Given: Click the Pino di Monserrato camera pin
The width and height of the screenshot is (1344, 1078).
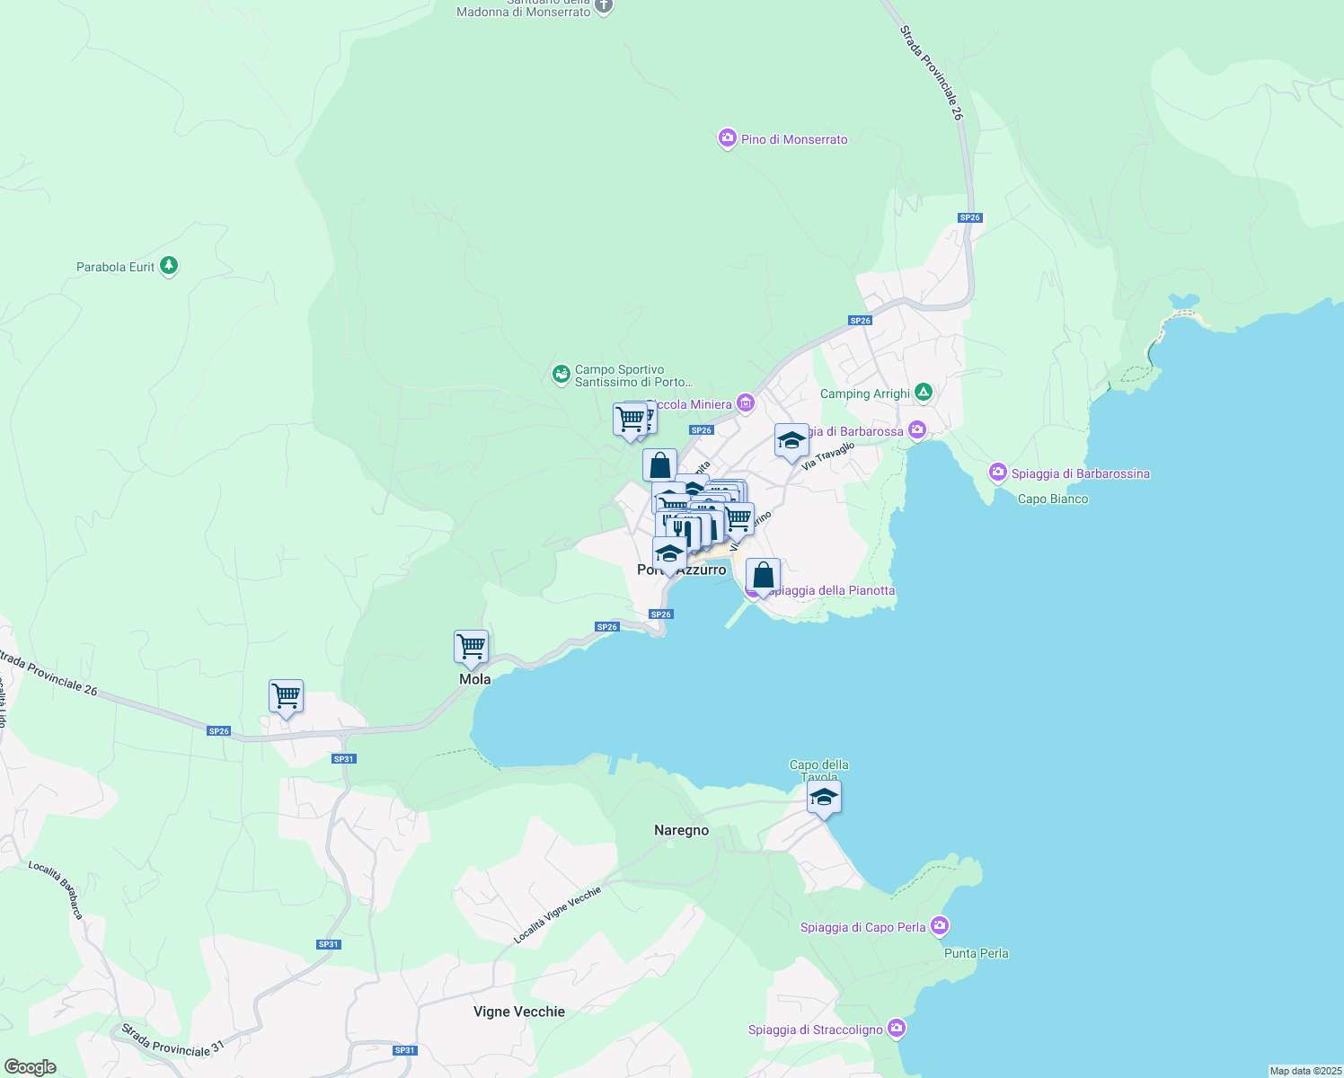Looking at the screenshot, I should (728, 138).
